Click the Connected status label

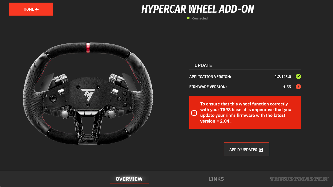point(200,18)
